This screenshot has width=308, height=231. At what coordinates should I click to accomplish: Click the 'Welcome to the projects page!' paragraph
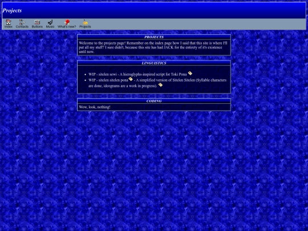153,47
